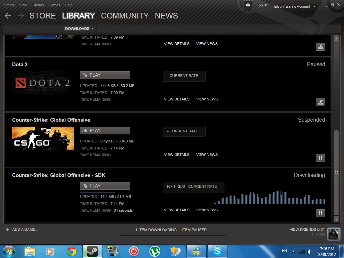344x258 pixels.
Task: Launch Windows Media Player from the taskbar
Action: (50, 251)
